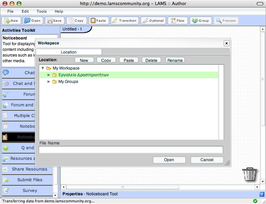
Task: Expand the Properties panel using corner icon
Action: click(262, 194)
